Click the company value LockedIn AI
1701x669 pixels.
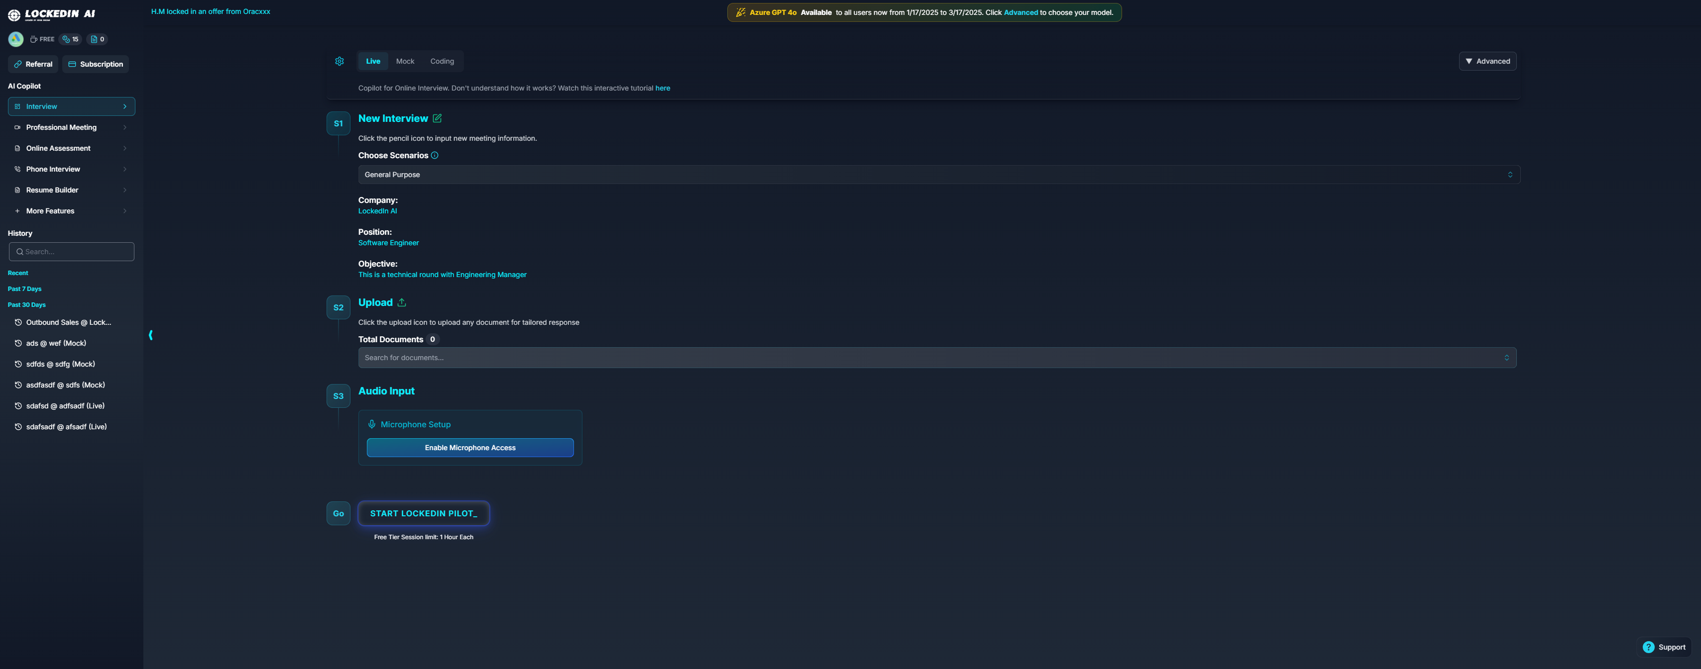(x=378, y=211)
